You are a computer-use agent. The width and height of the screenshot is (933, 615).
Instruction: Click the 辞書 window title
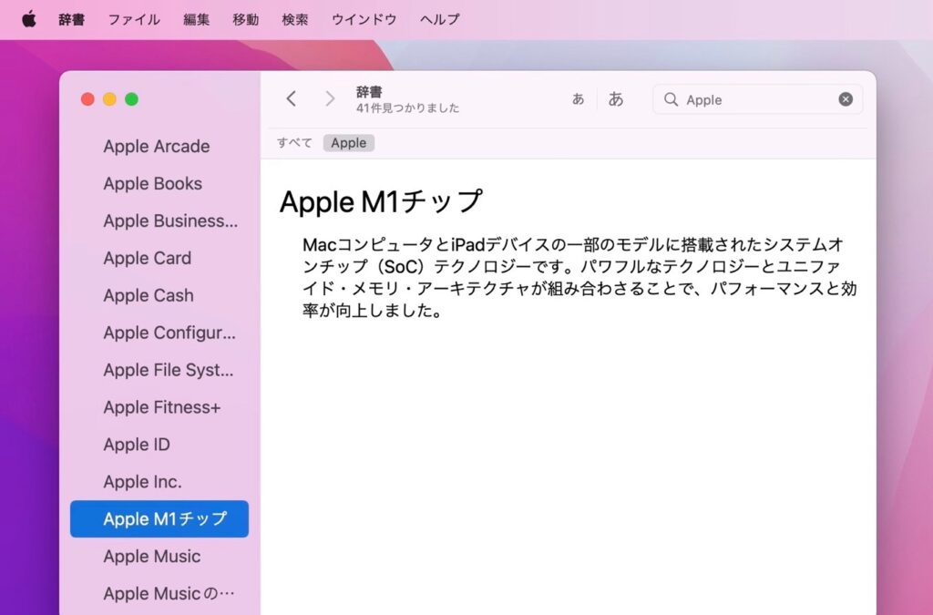coord(369,92)
